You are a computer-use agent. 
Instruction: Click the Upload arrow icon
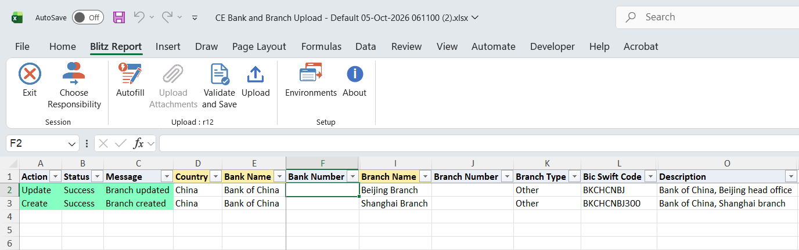tap(255, 74)
